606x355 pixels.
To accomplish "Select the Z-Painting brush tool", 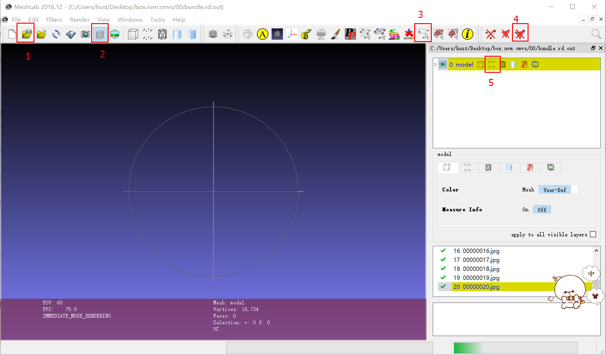I will (335, 34).
